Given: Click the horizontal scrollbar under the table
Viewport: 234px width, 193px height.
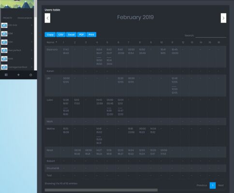Looking at the screenshot, I should click(x=101, y=190).
